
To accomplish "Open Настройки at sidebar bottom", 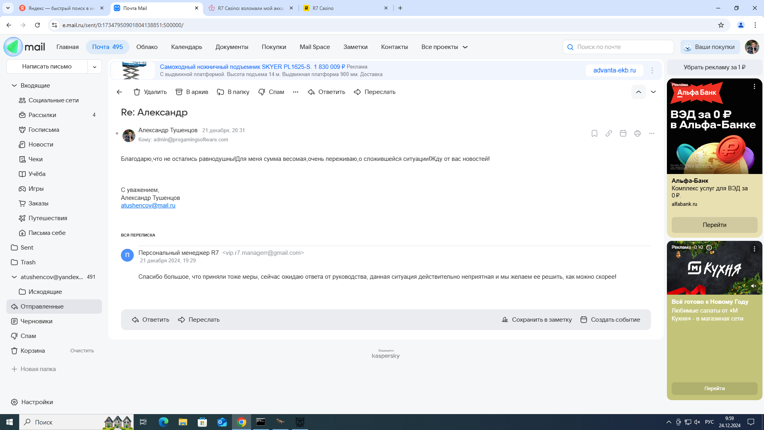I will click(32, 402).
